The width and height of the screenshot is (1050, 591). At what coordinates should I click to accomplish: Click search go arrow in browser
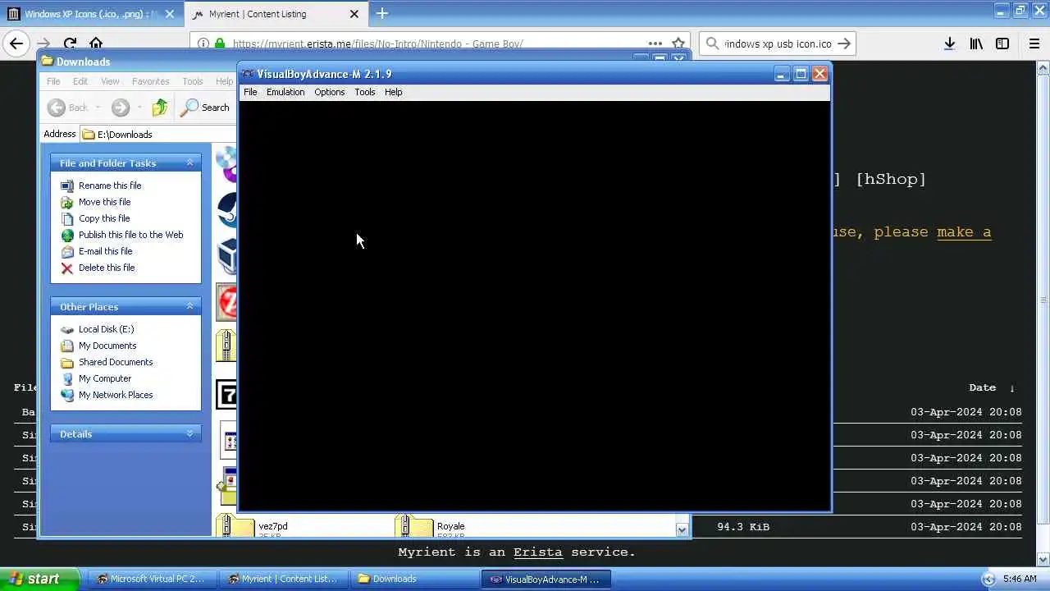click(x=844, y=44)
